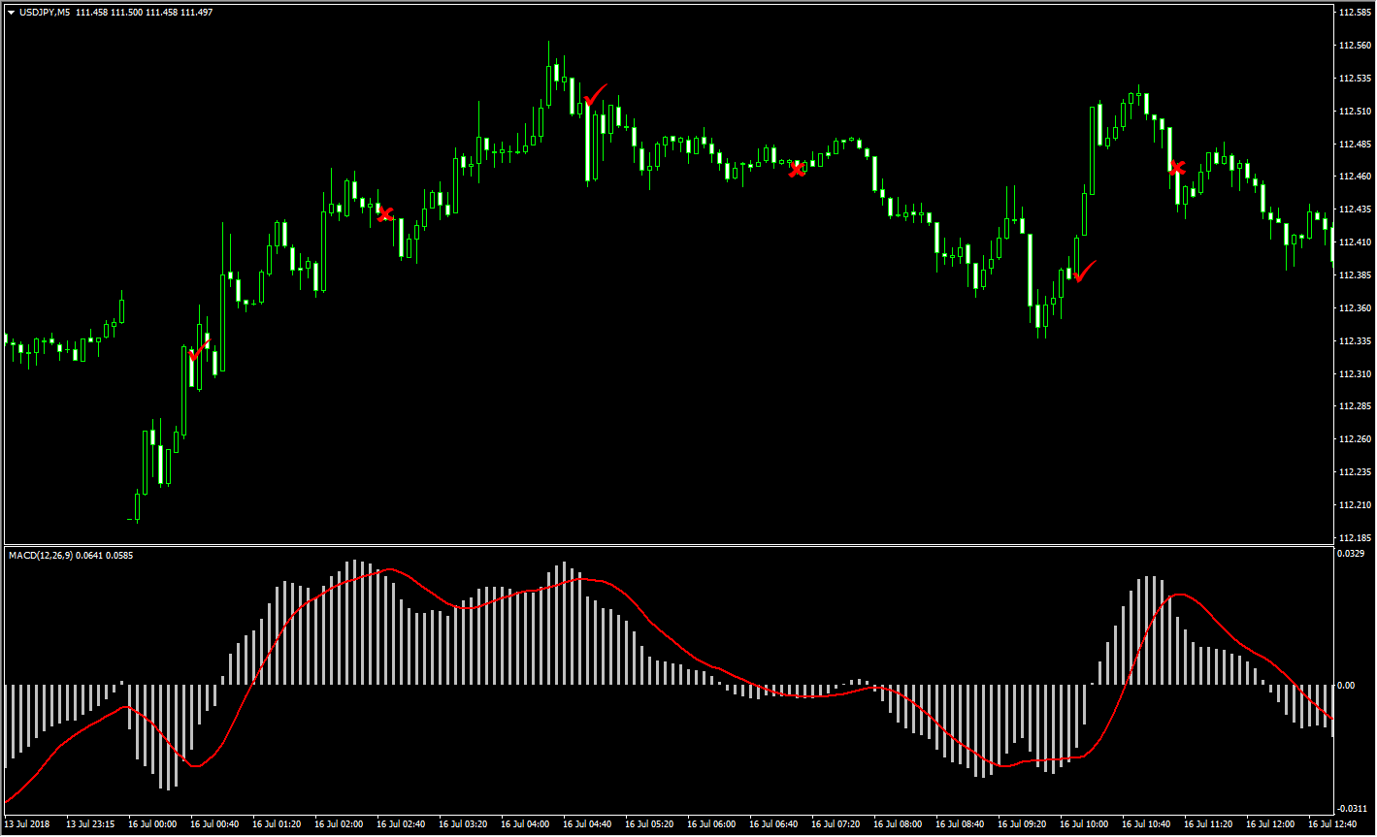
Task: Click the 16 Jul 06:00 time label
Action: click(x=711, y=825)
